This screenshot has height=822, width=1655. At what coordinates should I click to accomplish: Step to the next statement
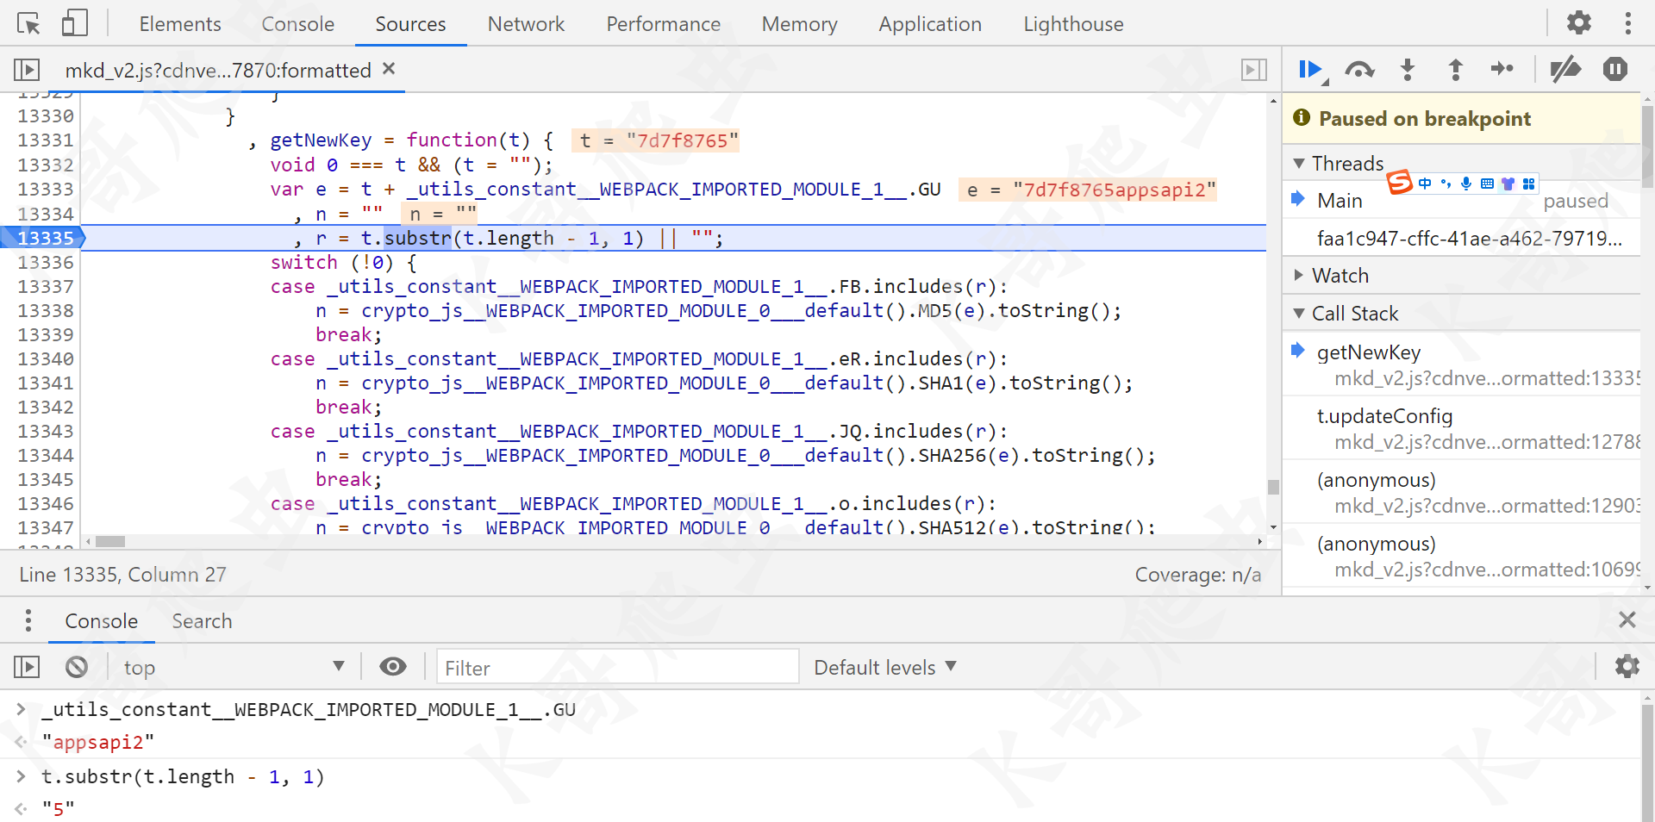[1502, 69]
